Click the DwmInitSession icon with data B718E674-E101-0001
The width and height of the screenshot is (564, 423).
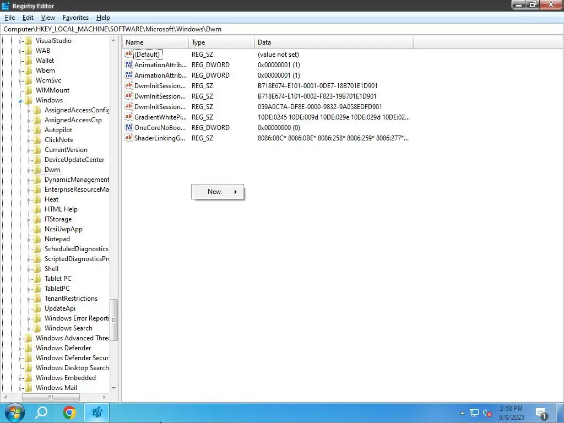(x=129, y=85)
